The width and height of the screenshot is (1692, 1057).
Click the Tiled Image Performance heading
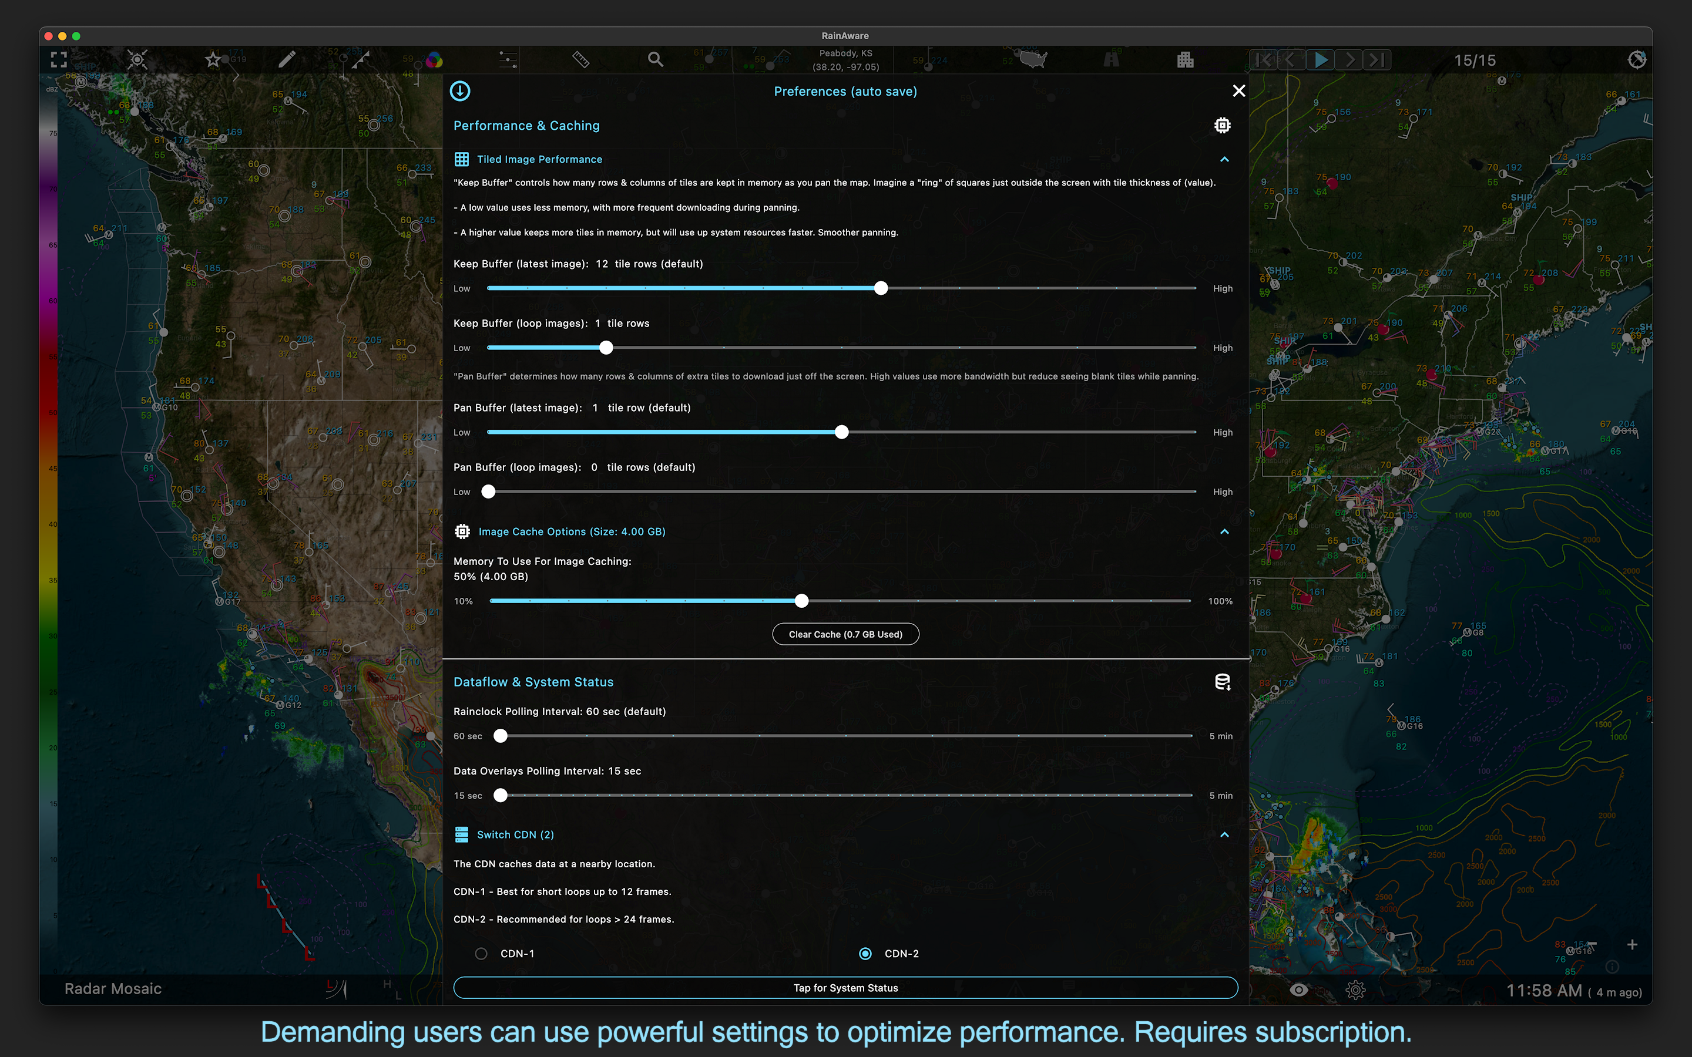[x=539, y=159]
